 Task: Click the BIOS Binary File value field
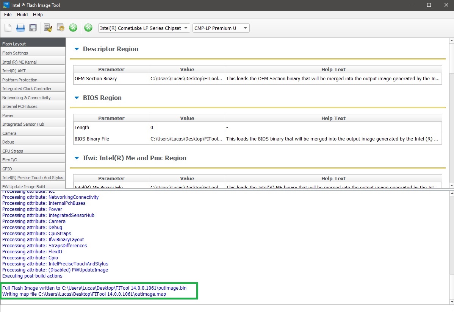(186, 139)
